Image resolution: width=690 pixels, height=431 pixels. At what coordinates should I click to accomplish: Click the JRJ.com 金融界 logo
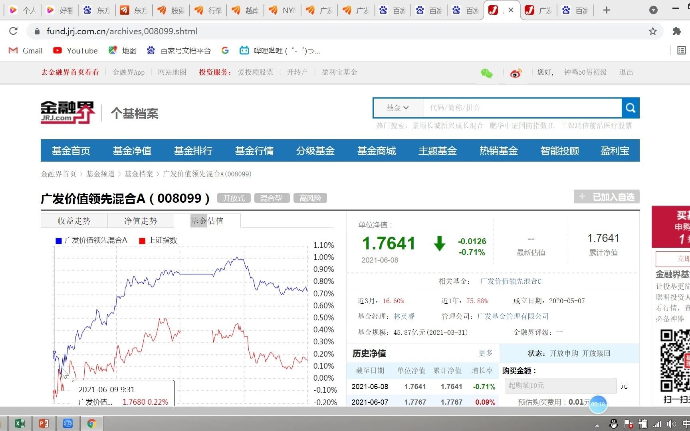click(x=68, y=113)
